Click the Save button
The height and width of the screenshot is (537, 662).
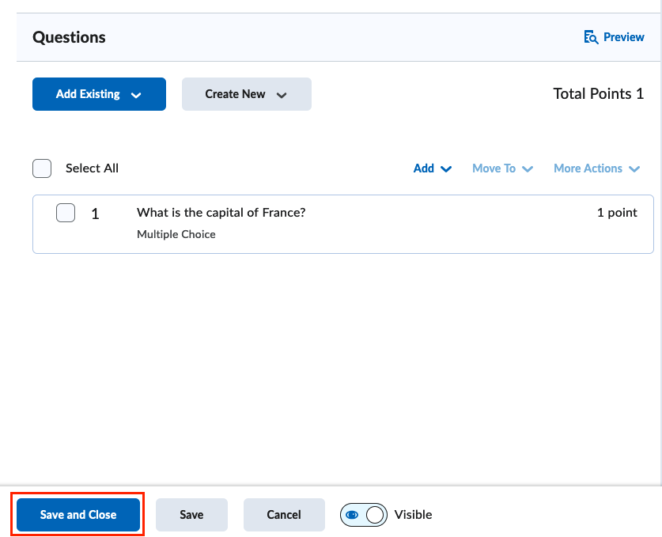point(191,515)
